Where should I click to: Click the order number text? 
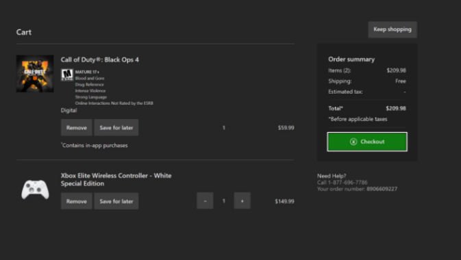[357, 189]
